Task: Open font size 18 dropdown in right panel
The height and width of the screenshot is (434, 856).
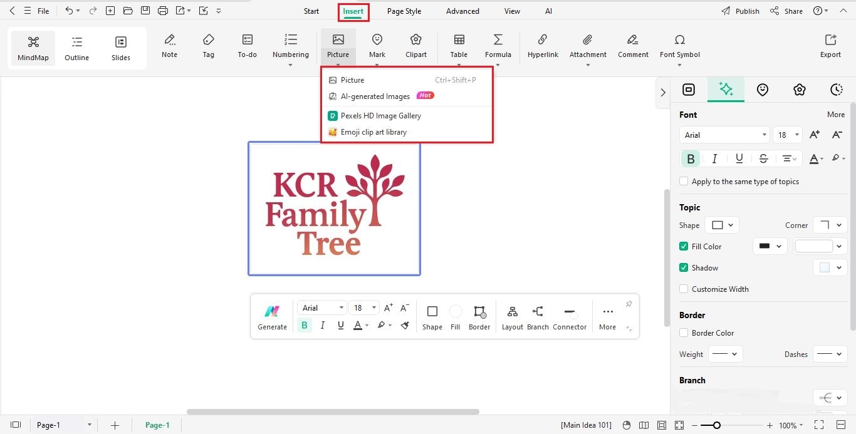Action: (x=788, y=135)
